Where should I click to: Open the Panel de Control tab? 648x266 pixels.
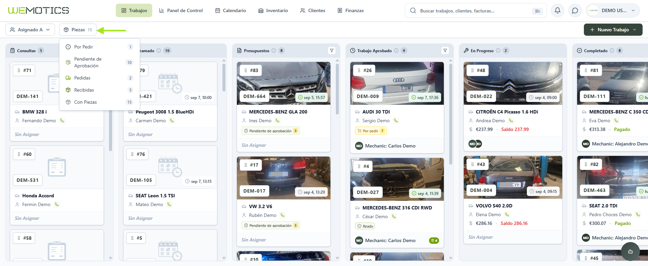click(181, 10)
